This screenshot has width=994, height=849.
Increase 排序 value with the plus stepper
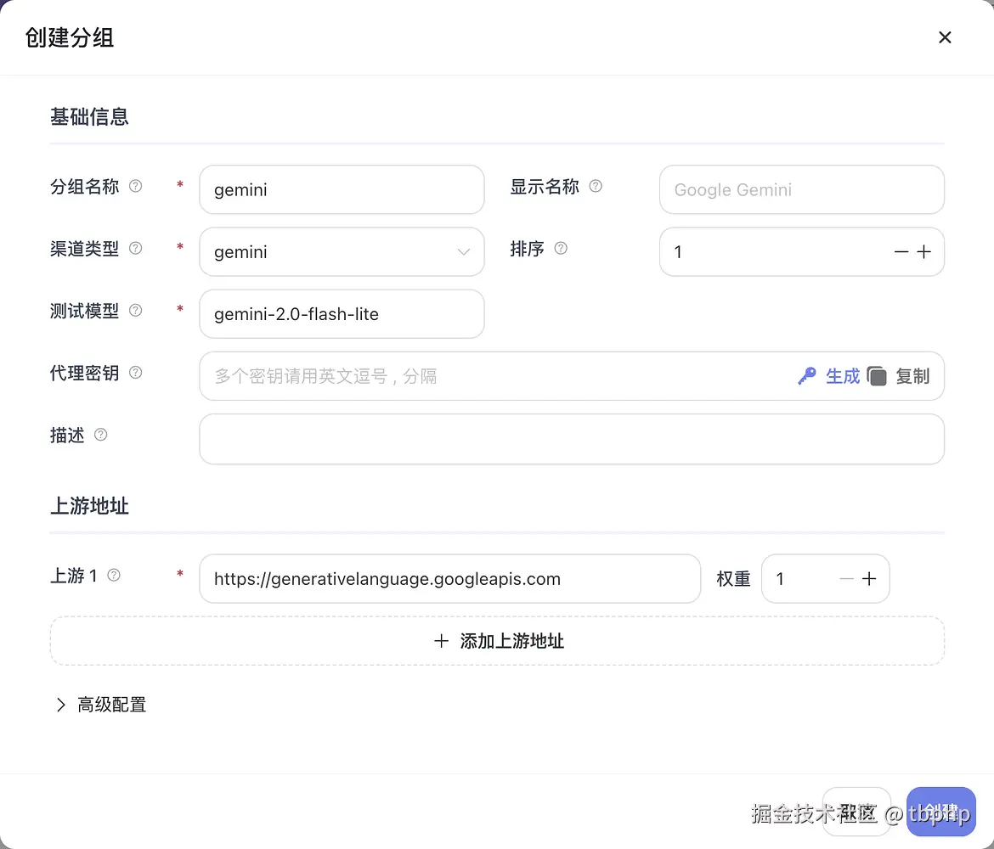[x=924, y=251]
